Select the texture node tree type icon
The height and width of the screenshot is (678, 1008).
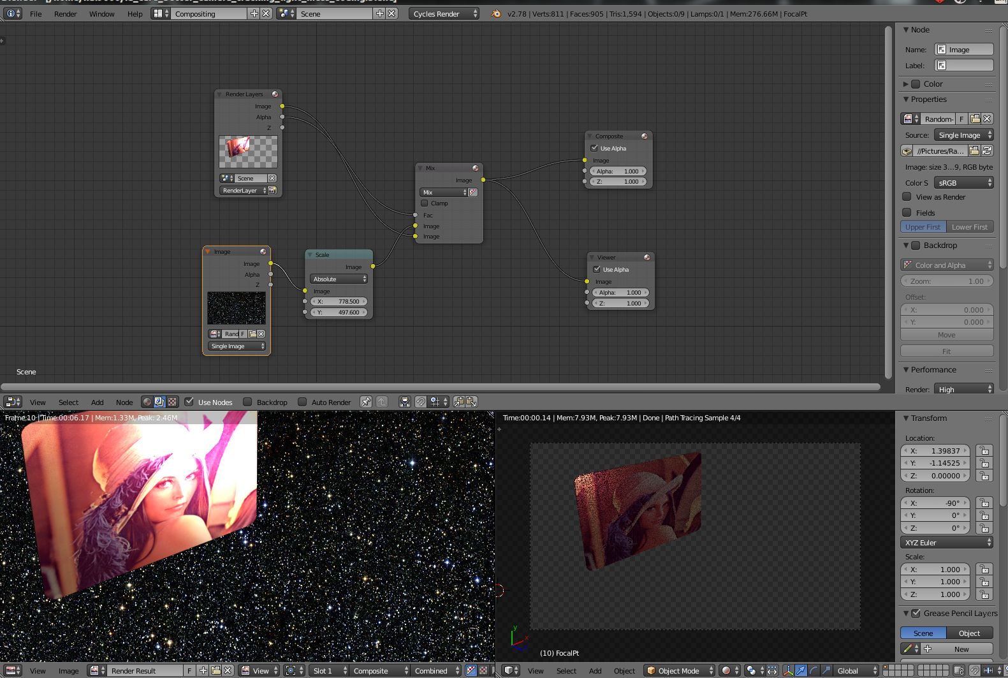[x=172, y=402]
